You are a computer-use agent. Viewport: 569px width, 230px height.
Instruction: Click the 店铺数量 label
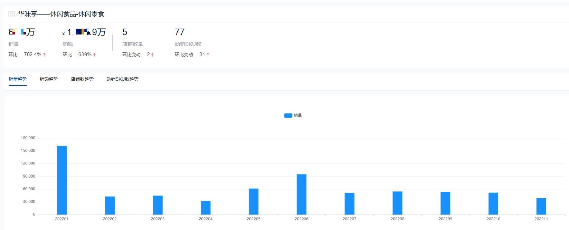(x=133, y=44)
